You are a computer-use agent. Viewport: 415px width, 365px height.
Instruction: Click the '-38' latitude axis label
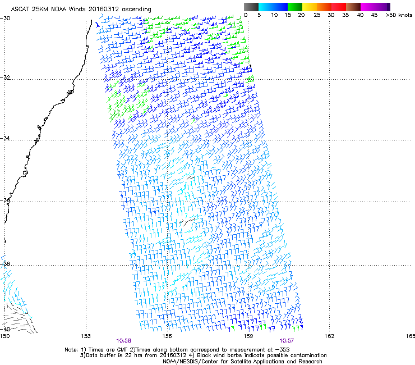tap(5, 264)
